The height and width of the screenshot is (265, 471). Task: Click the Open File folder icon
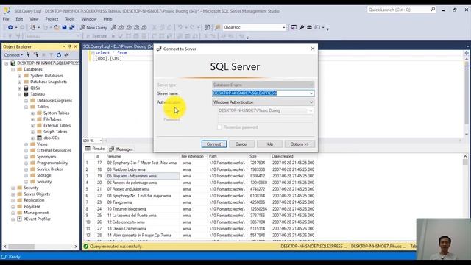[57, 27]
